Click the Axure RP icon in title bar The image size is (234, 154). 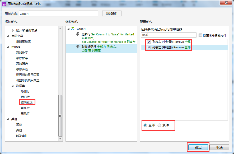click(x=4, y=4)
